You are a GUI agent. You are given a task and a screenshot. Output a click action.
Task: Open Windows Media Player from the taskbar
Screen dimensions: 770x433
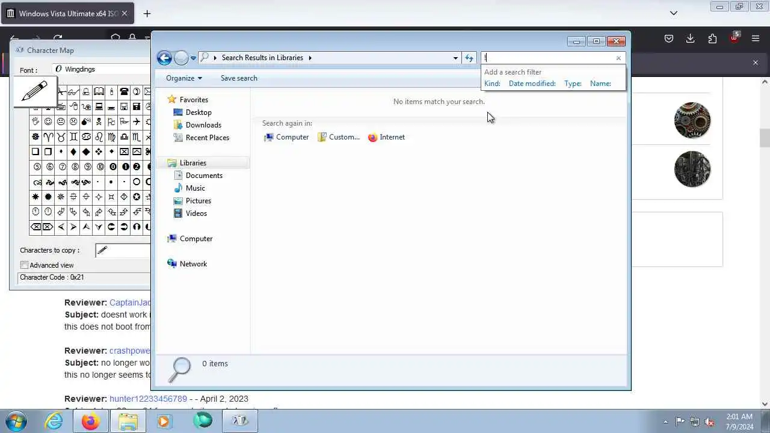click(x=164, y=421)
